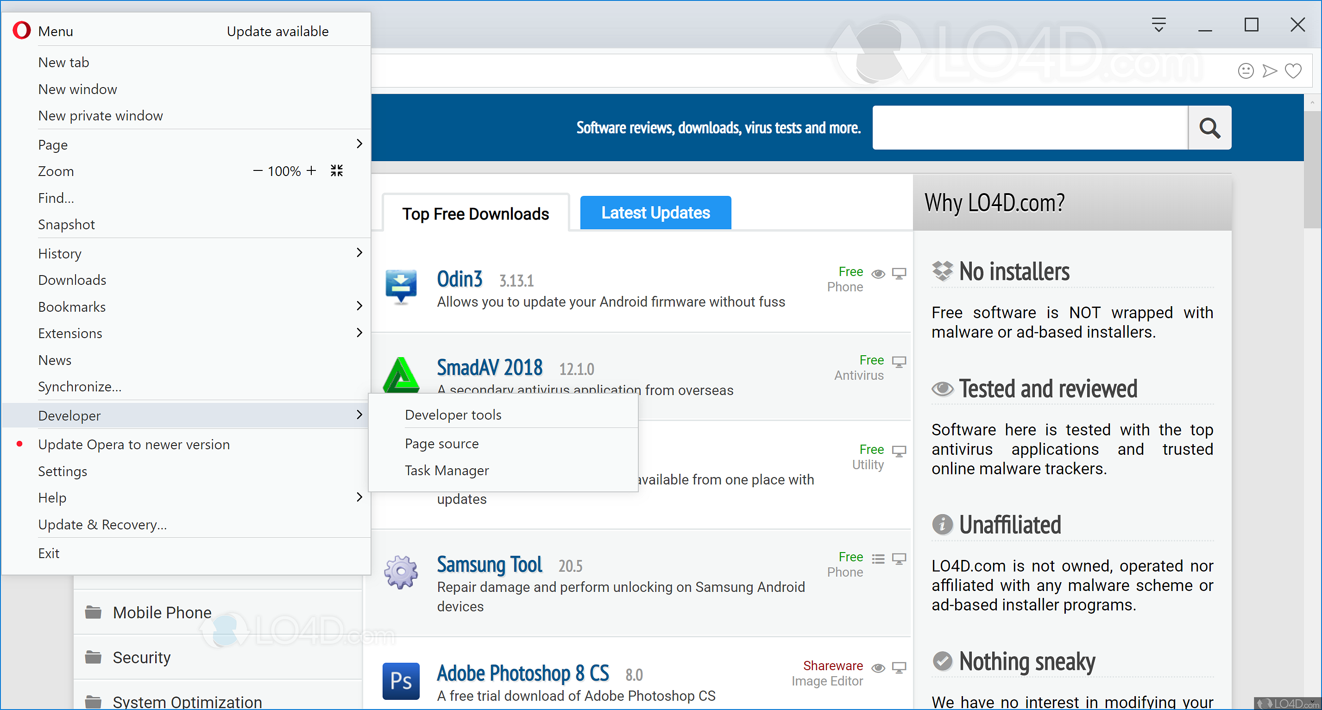Screen dimensions: 1322x710
Task: Click the smiley face icon in address bar
Action: pos(1246,71)
